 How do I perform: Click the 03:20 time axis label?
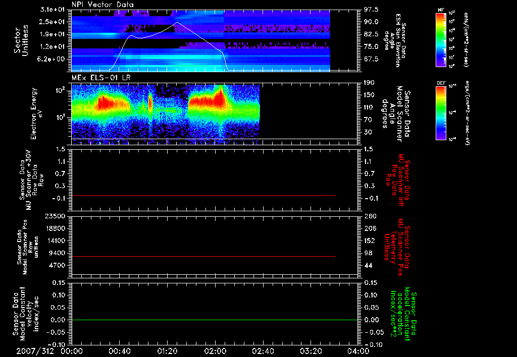[311, 351]
